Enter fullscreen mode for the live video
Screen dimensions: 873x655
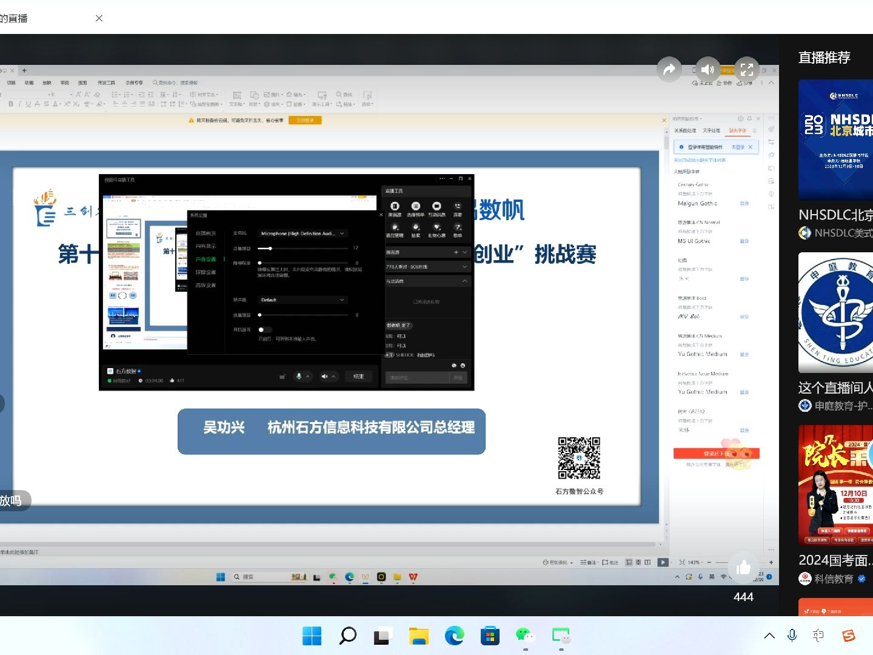point(747,70)
